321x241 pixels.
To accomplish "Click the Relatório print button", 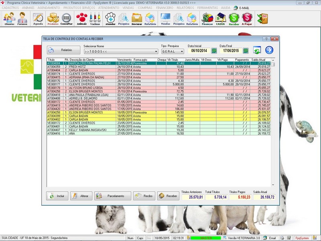I will (x=63, y=50).
